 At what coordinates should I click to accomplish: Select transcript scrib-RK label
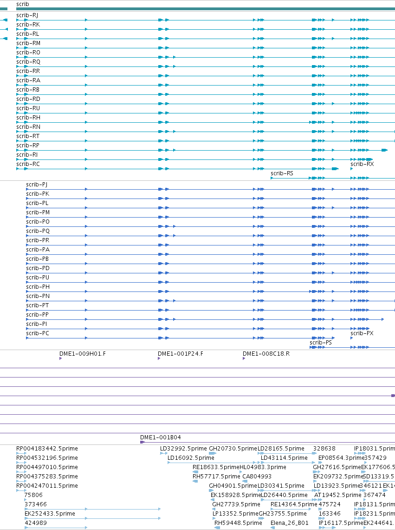tap(28, 24)
